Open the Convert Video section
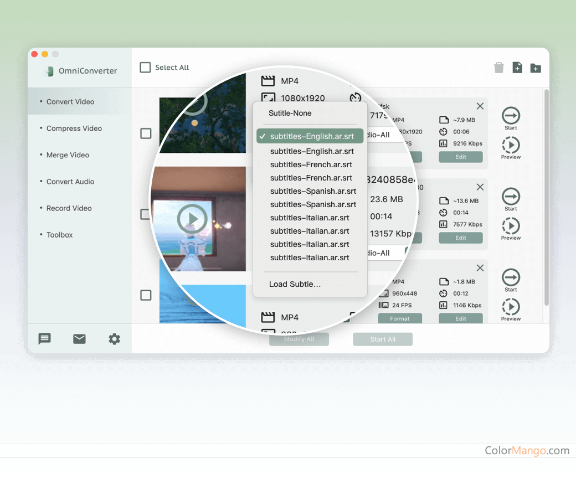This screenshot has height=484, width=576. 80,102
